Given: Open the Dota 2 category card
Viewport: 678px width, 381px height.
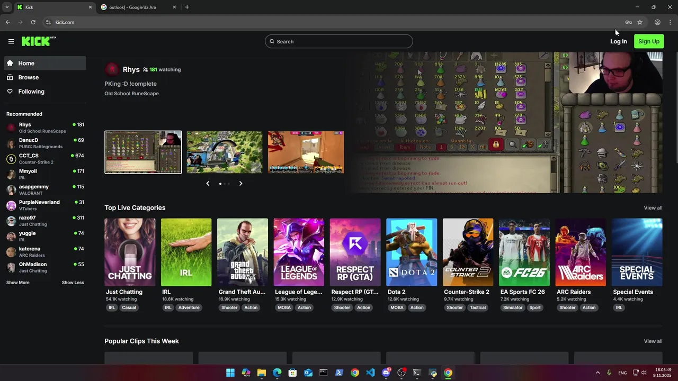Looking at the screenshot, I should coord(412,252).
